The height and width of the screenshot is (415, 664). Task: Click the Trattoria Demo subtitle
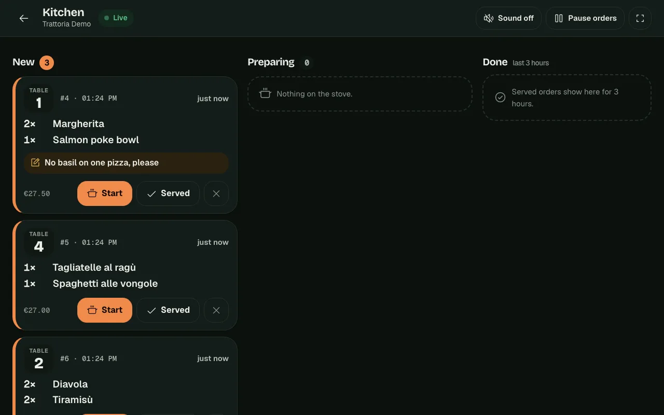[x=66, y=24]
